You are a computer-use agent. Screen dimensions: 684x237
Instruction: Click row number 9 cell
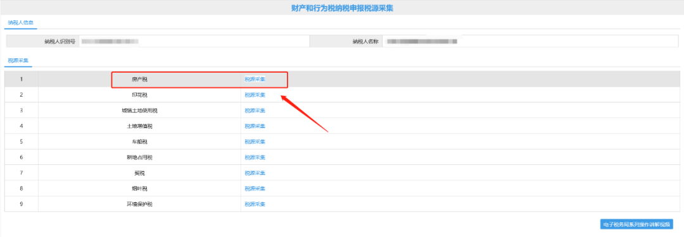point(22,204)
